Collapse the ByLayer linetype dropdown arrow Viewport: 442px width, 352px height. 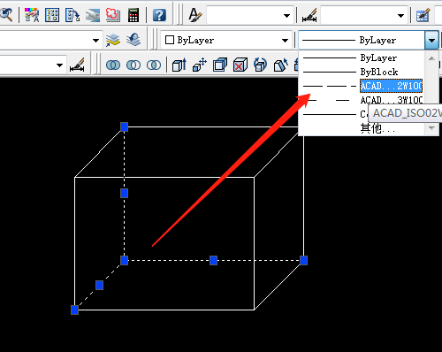[x=431, y=40]
